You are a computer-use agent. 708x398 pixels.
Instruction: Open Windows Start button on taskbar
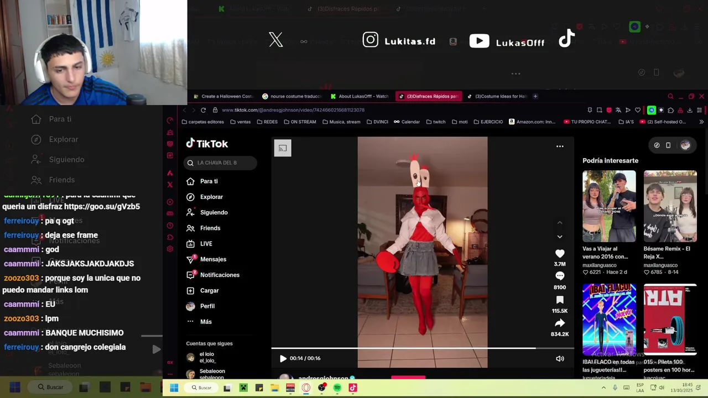(x=174, y=388)
